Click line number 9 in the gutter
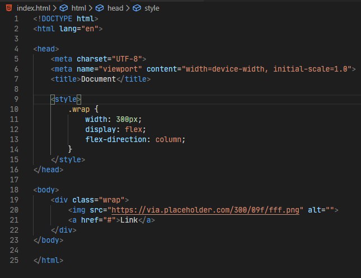The width and height of the screenshot is (361, 278). coord(16,99)
